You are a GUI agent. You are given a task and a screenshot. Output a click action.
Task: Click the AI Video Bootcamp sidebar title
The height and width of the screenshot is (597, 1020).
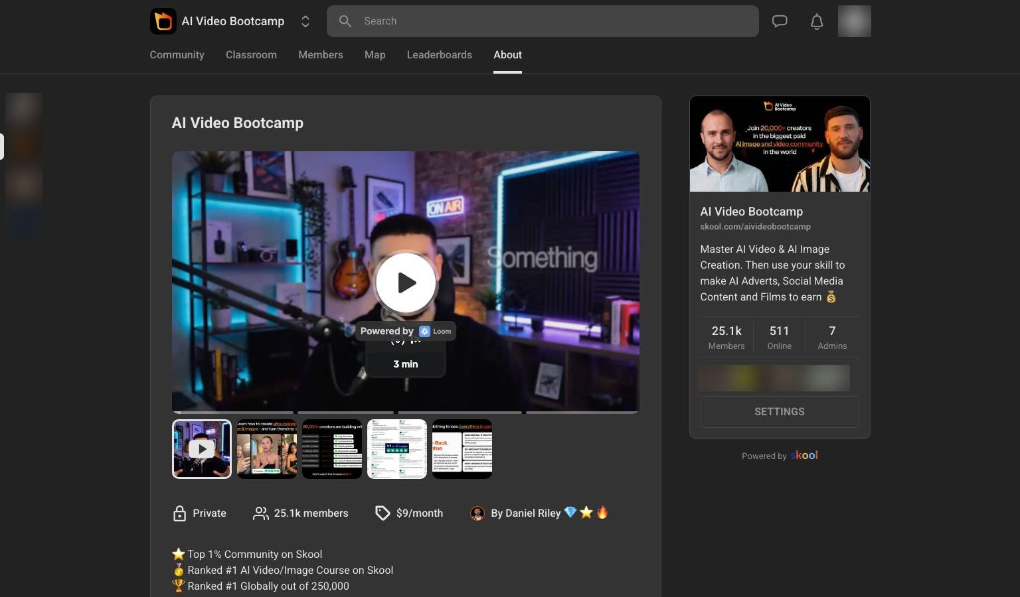pos(751,212)
